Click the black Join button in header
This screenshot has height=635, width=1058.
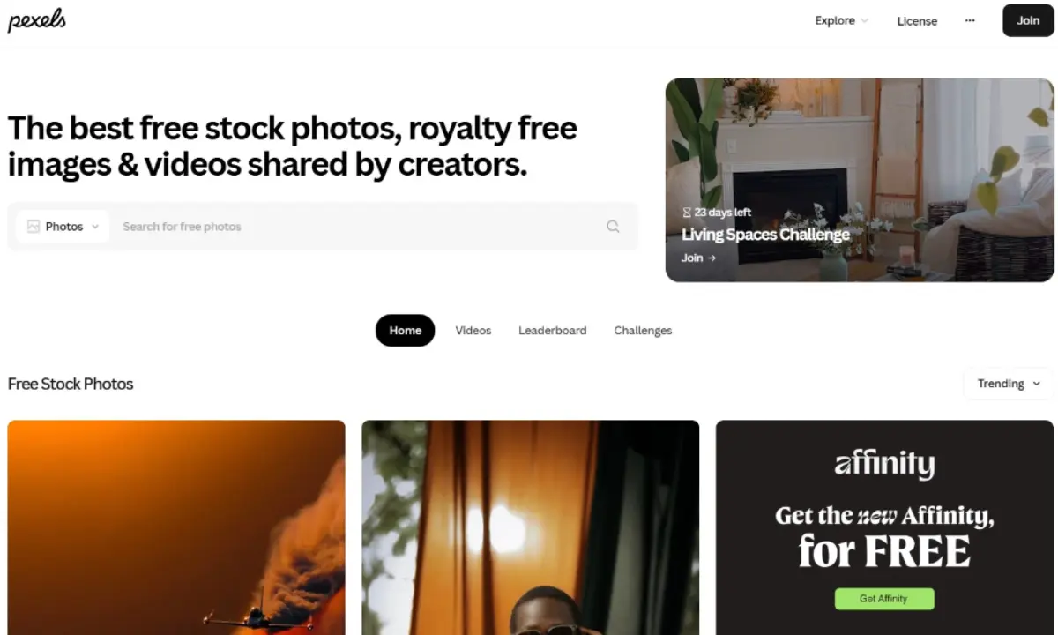pyautogui.click(x=1028, y=20)
